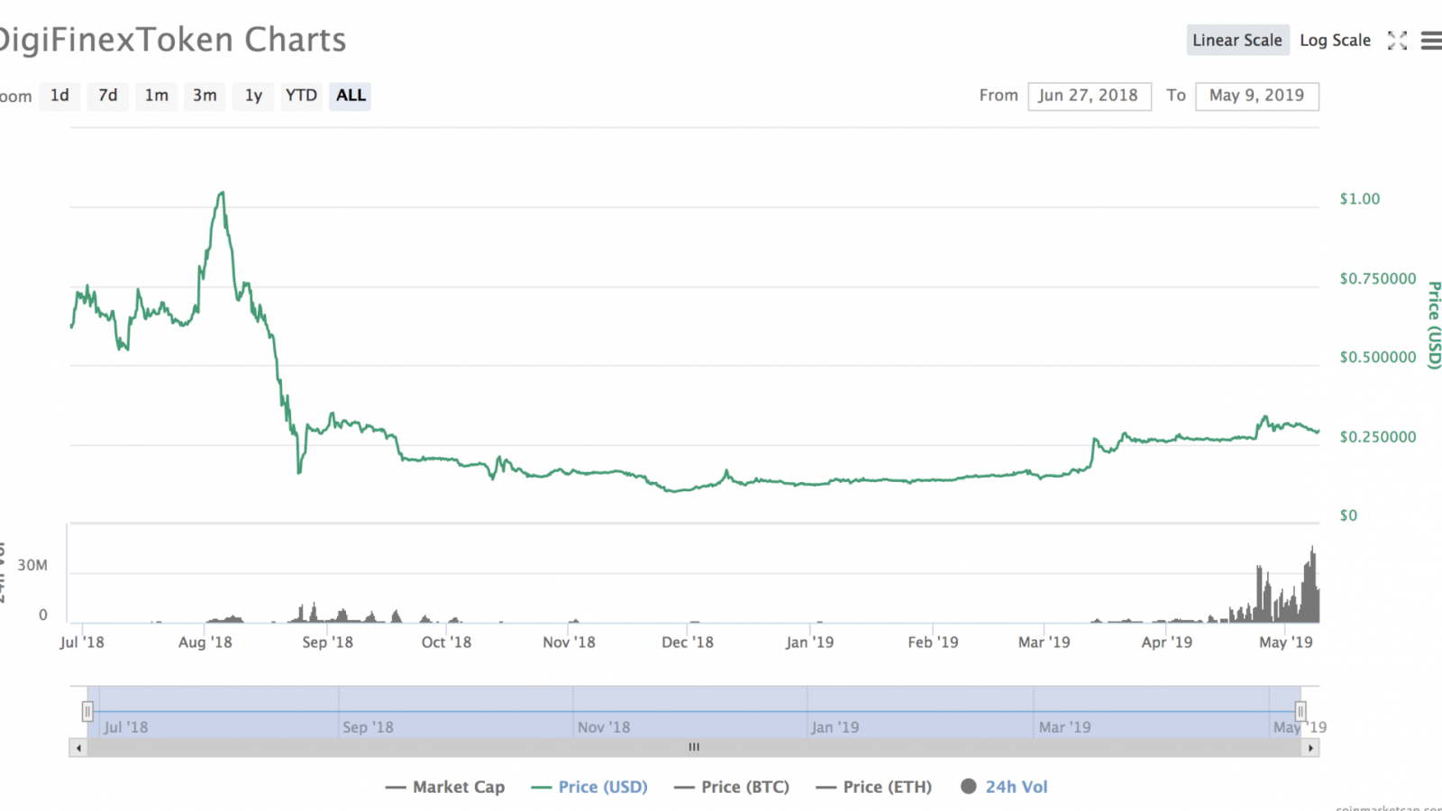1442x811 pixels.
Task: Set zoom to 3m
Action: coord(205,96)
